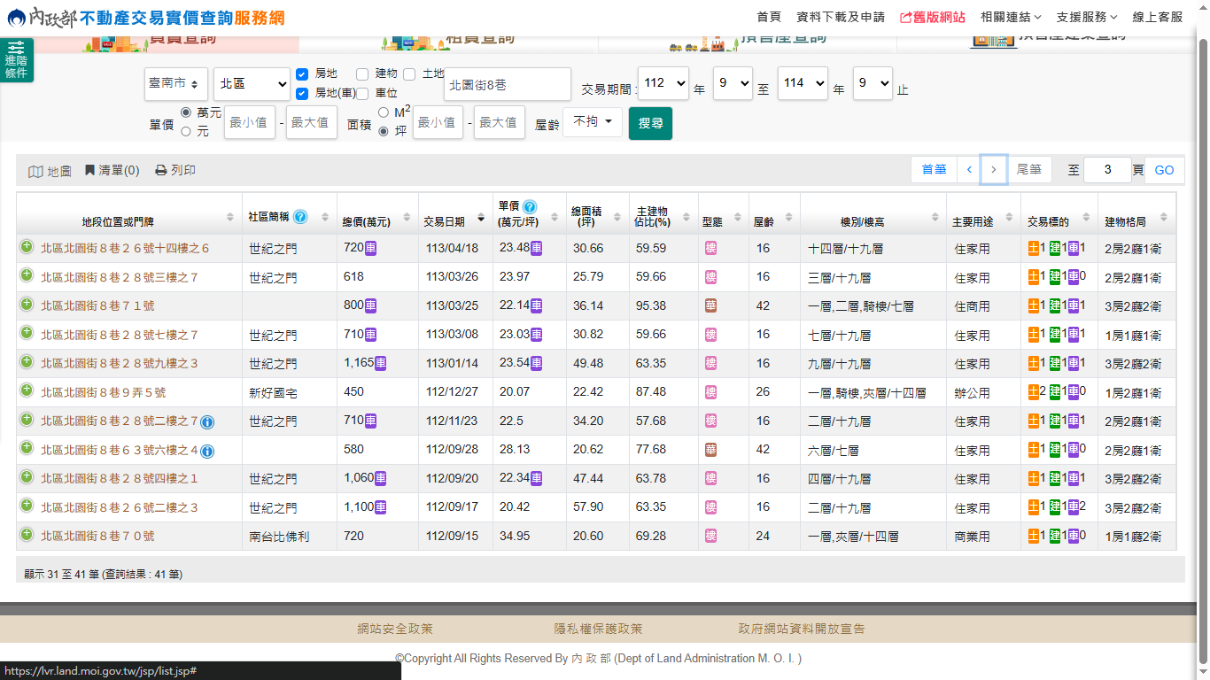Enable the 建物 checkbox
Image resolution: width=1210 pixels, height=680 pixels.
coord(362,73)
